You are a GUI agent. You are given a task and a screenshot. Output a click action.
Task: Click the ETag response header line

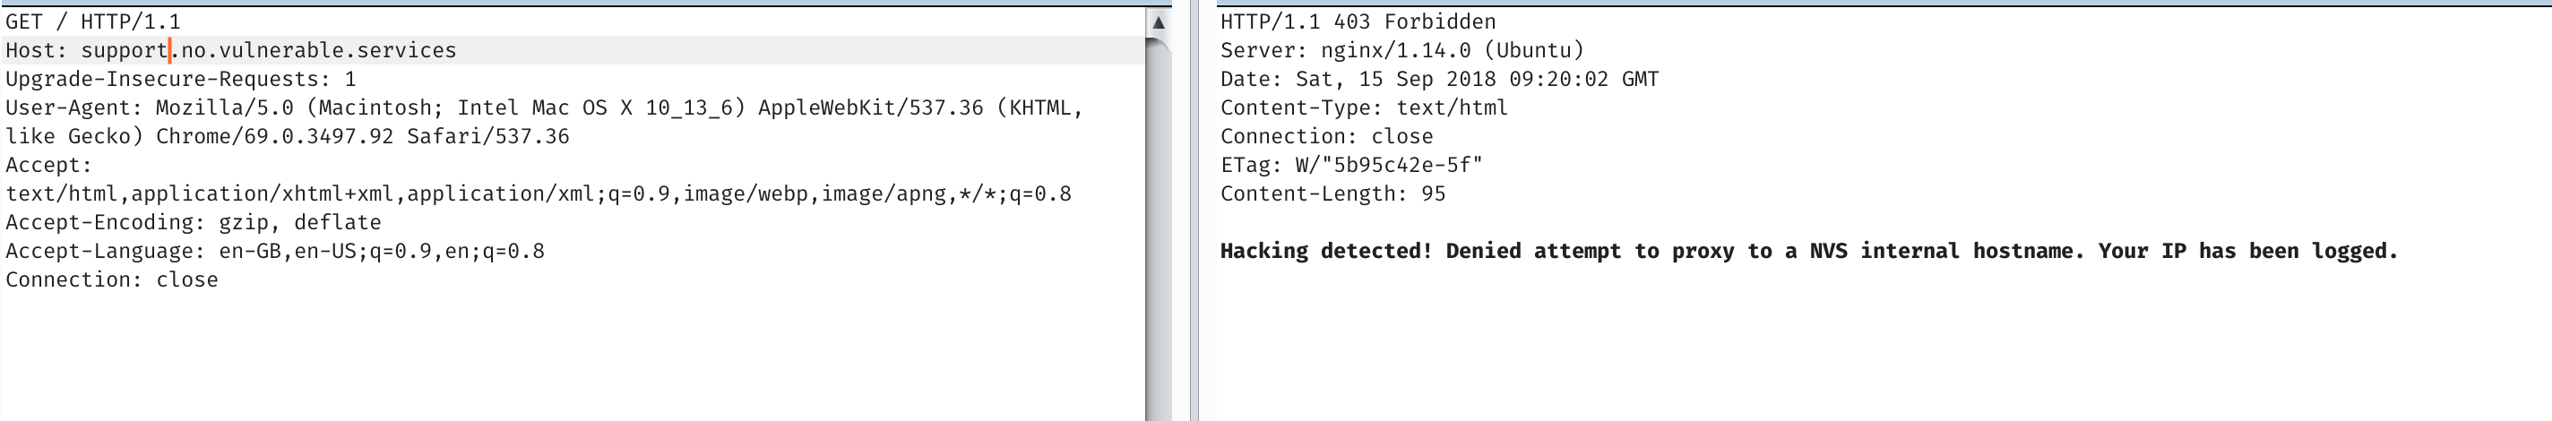point(1350,166)
